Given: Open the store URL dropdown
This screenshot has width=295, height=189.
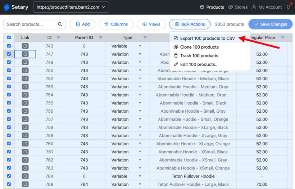Looking at the screenshot, I should tap(71, 7).
